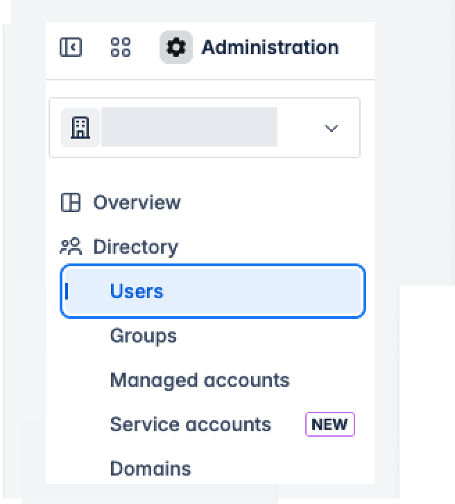Click the Administration title text
Viewport: 455px width, 504px height.
click(270, 48)
